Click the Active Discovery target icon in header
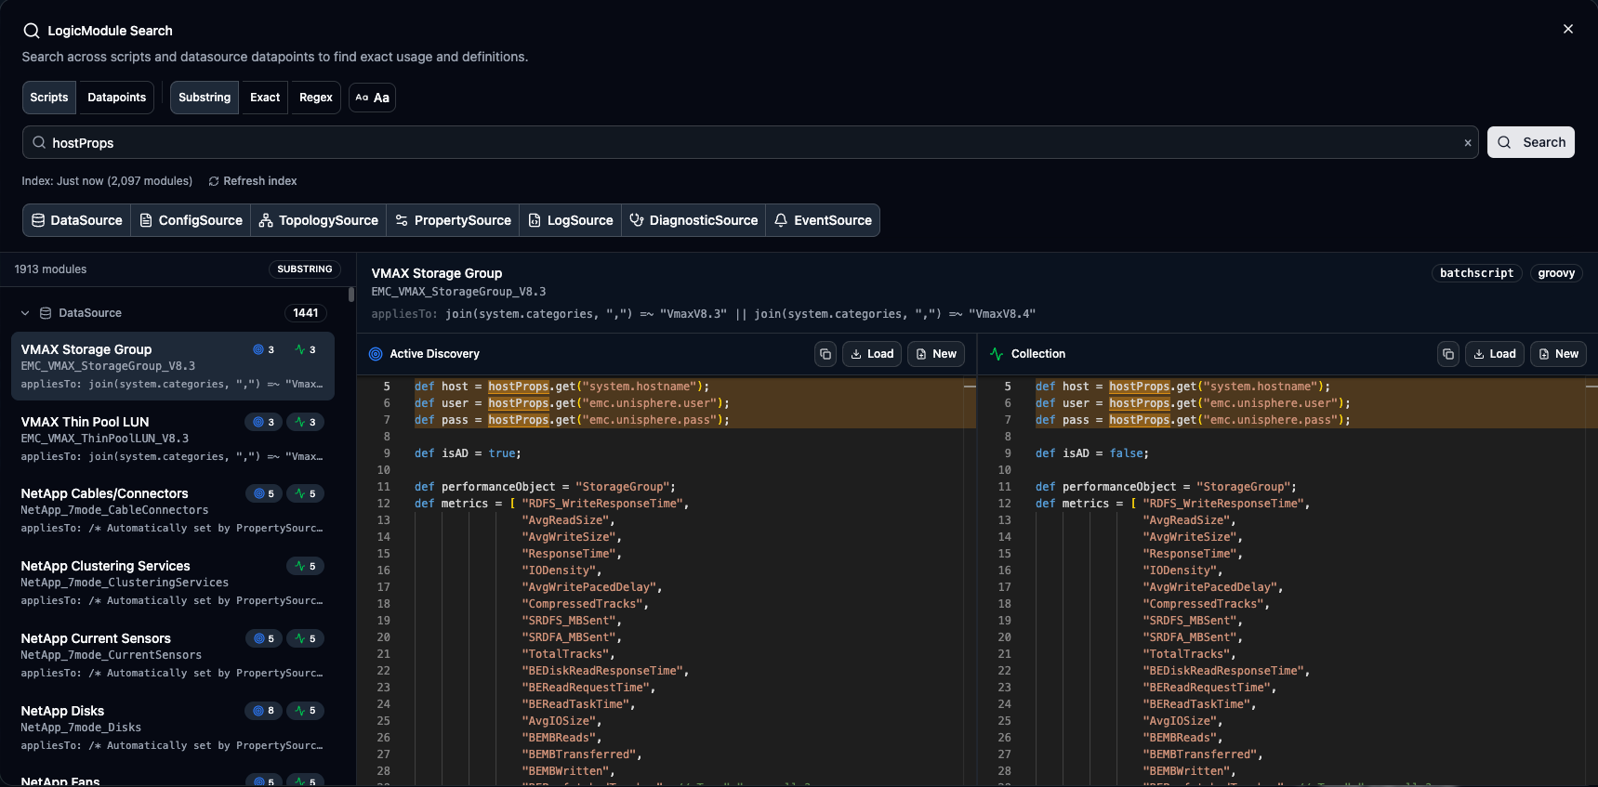Image resolution: width=1598 pixels, height=787 pixels. coord(376,354)
